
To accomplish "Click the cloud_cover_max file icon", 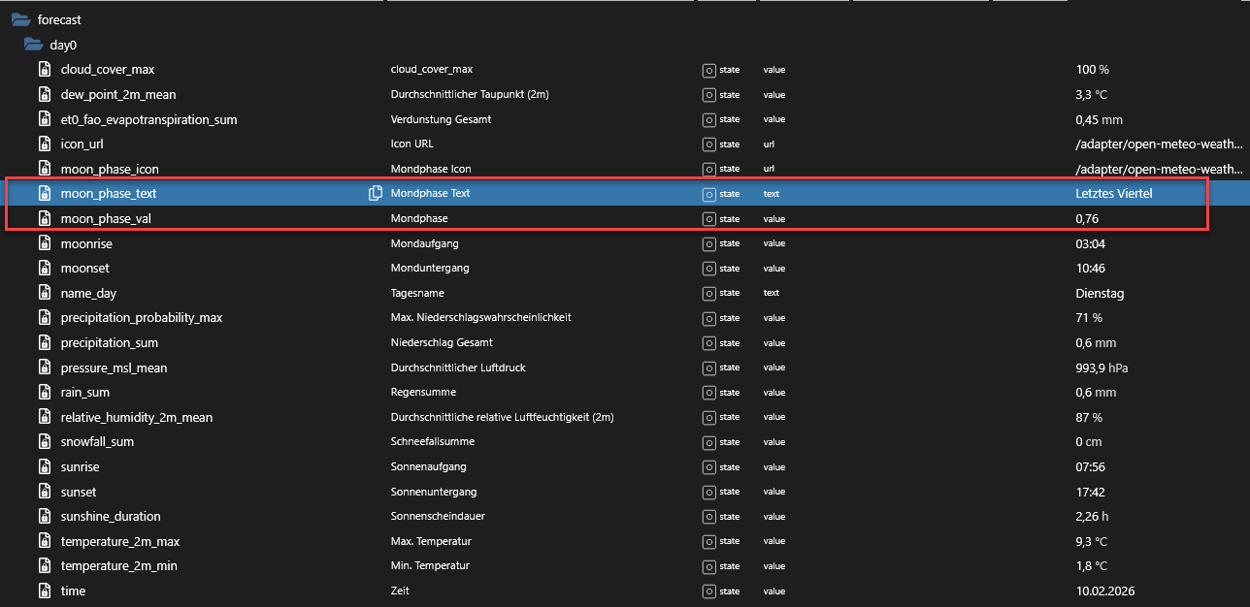I will click(44, 70).
